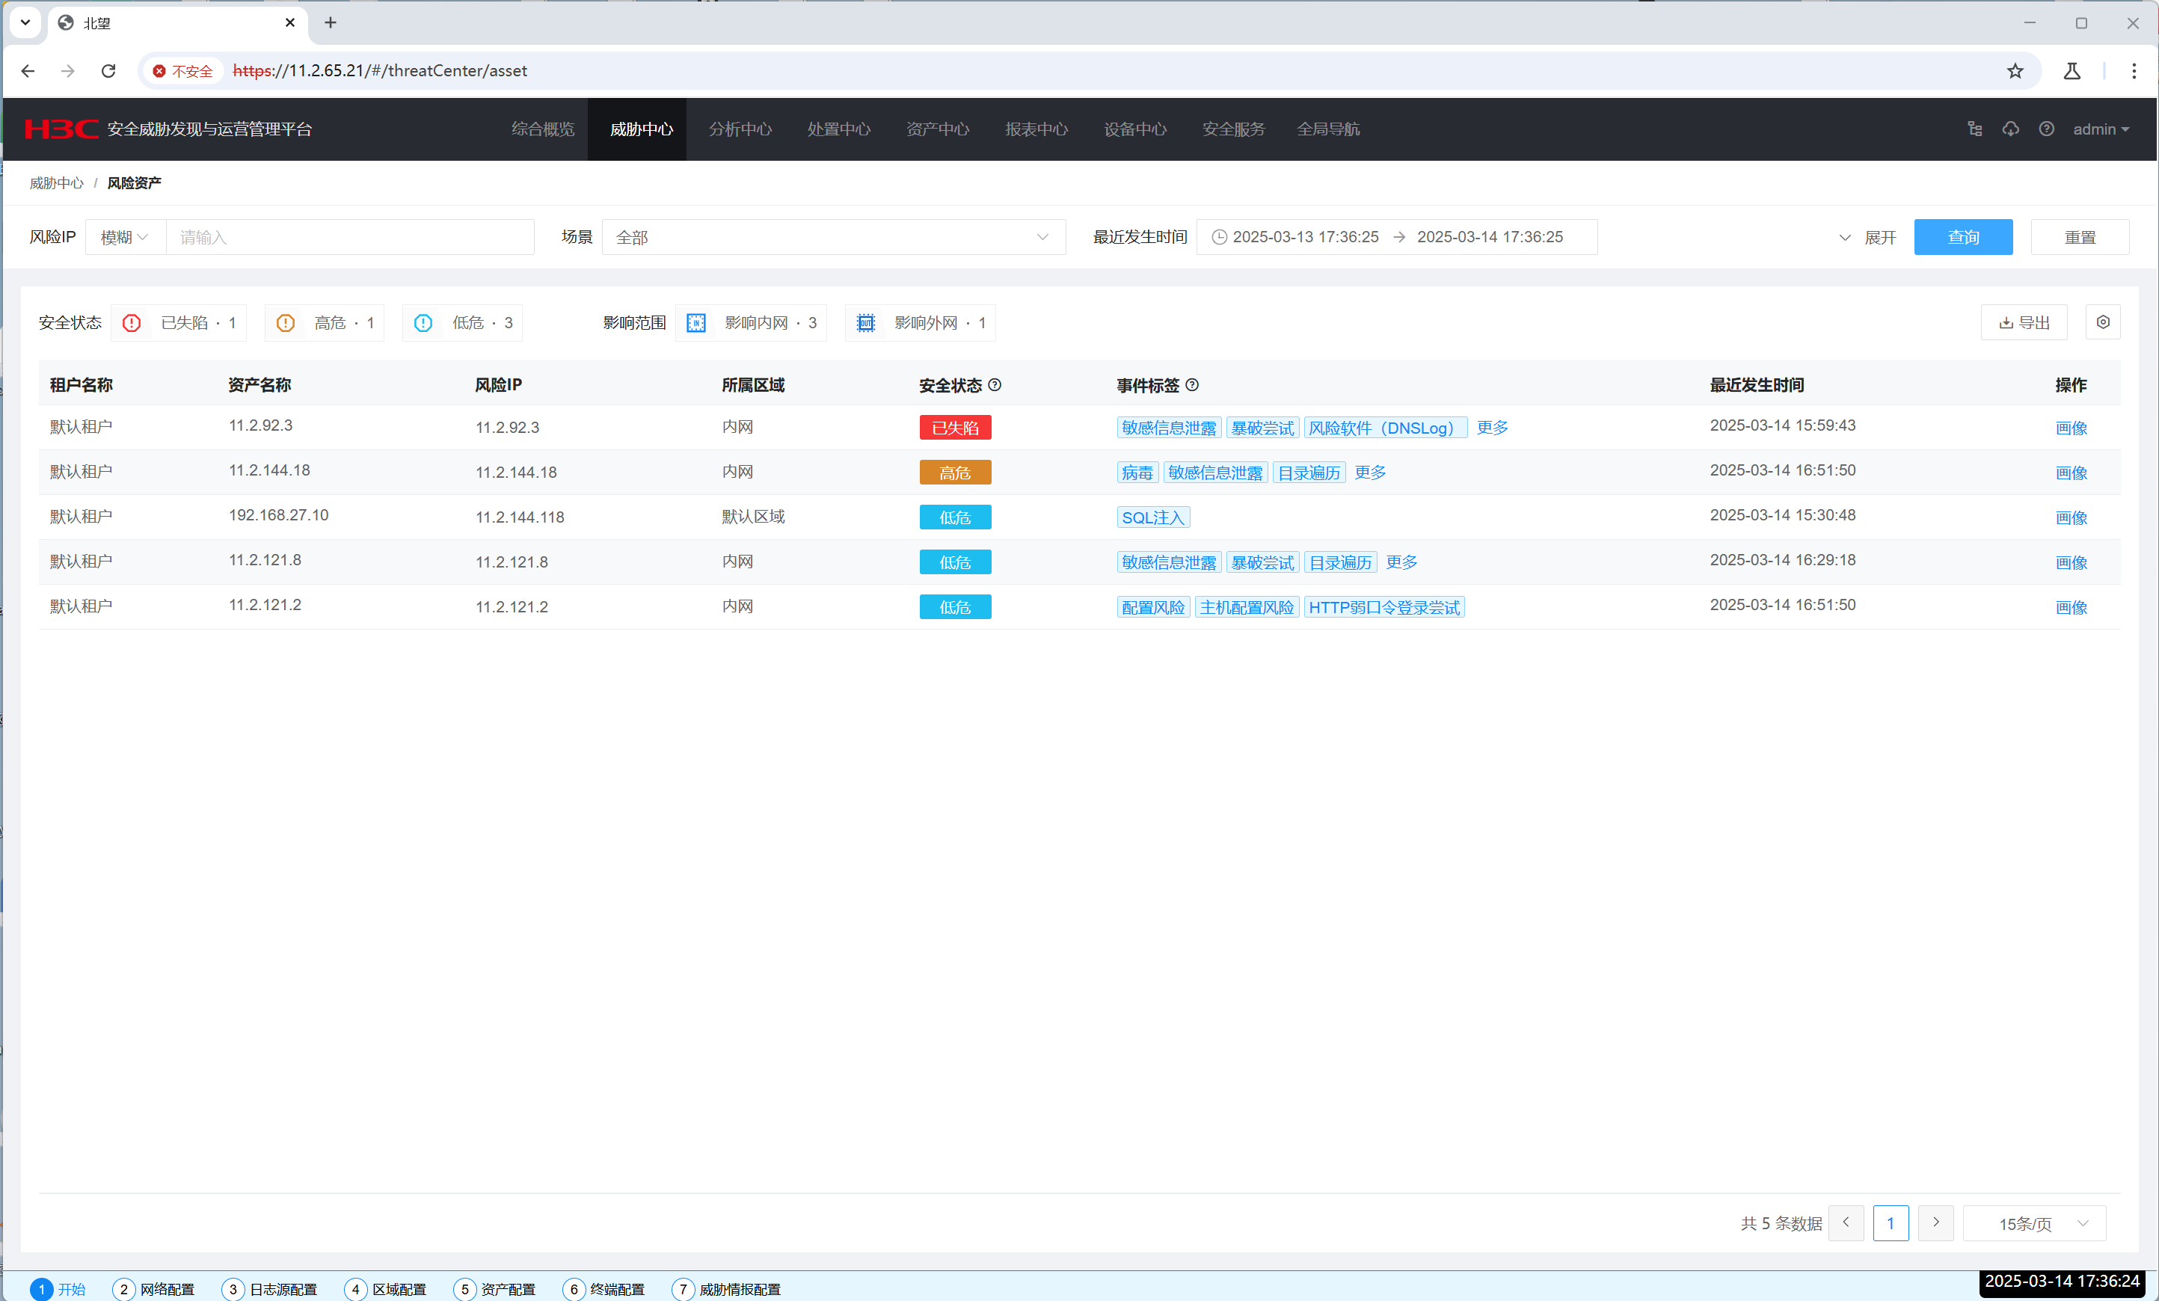Open the 资产中心 menu

point(938,129)
